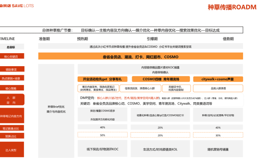Select the red '核心人群(川渝Z世代' text
The height and width of the screenshot is (162, 257).
110,98
